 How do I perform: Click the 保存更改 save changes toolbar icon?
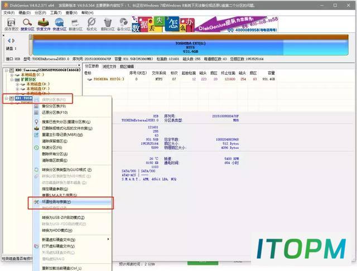11,22
